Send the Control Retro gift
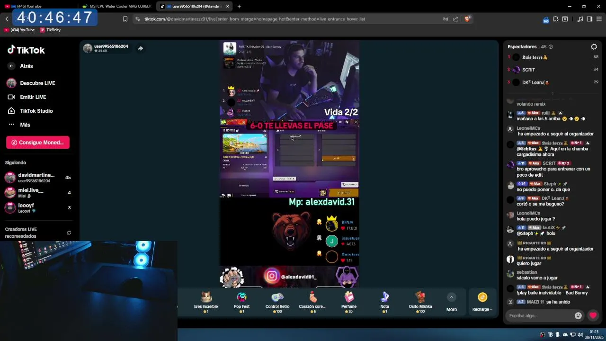 pos(277,302)
